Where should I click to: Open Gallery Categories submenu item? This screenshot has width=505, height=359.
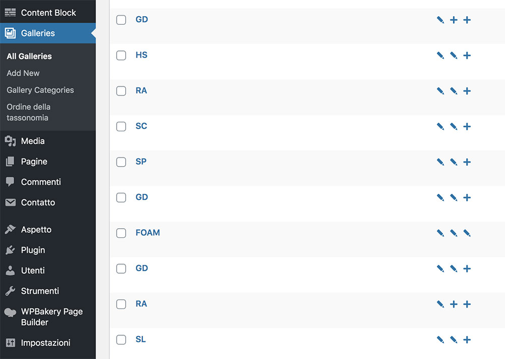[40, 90]
